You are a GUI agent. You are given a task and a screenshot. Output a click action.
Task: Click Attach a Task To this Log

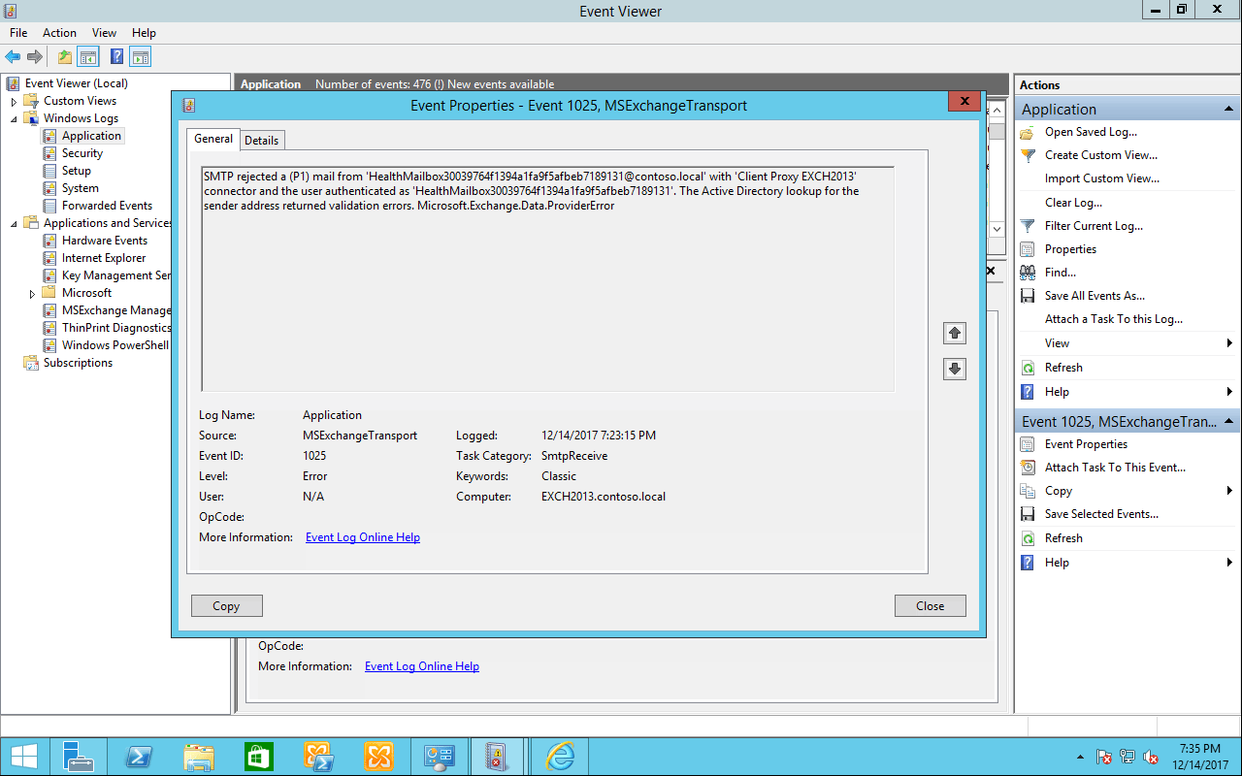[x=1114, y=319]
